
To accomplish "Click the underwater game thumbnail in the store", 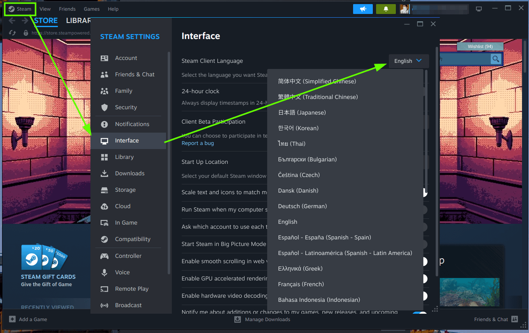I will click(x=469, y=292).
